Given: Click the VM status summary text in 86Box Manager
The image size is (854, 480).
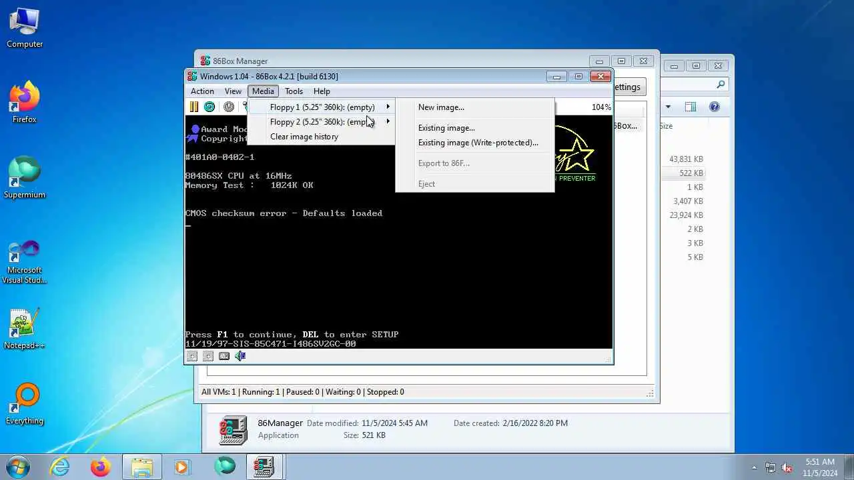Looking at the screenshot, I should click(303, 392).
